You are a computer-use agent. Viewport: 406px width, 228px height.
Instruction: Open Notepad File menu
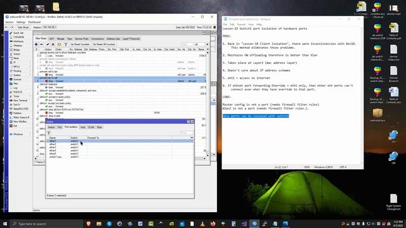(x=225, y=25)
